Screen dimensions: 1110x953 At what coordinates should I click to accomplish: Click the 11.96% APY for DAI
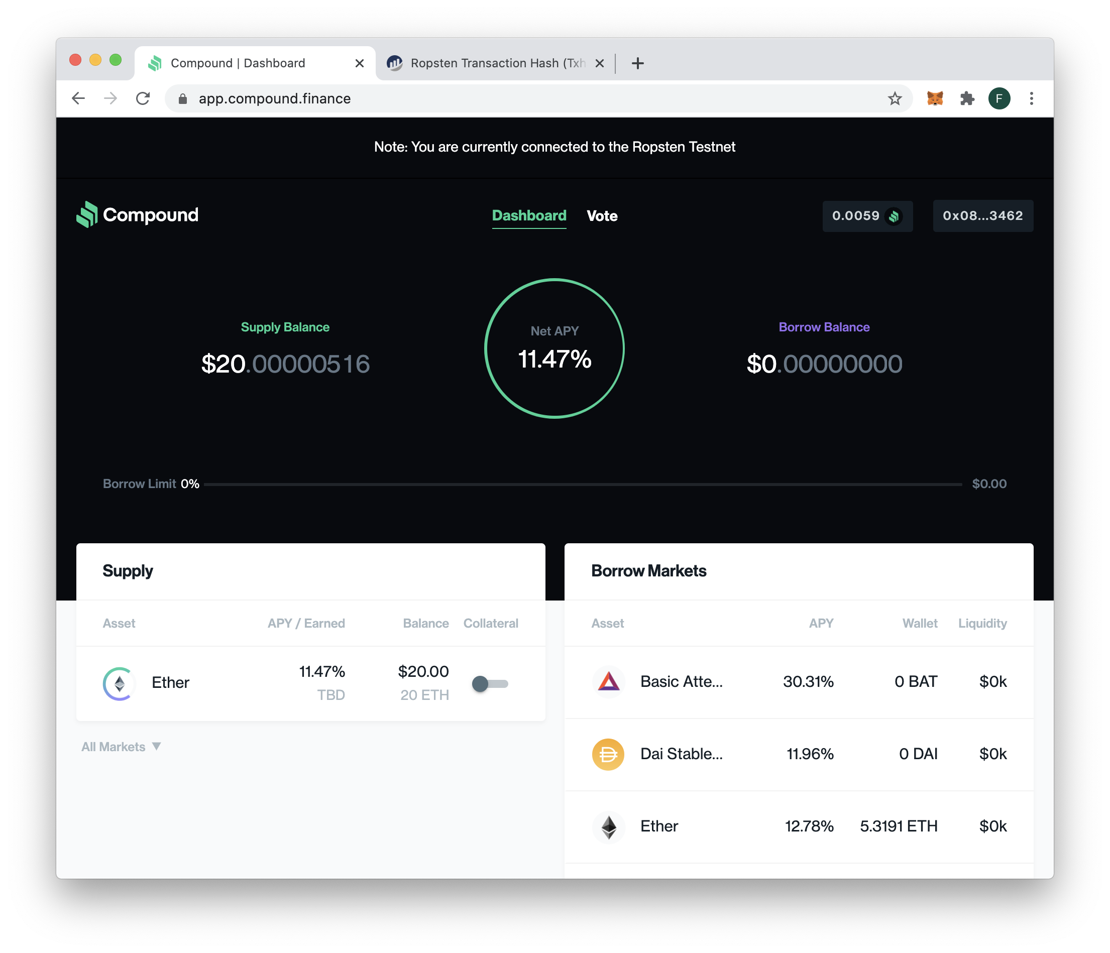pyautogui.click(x=810, y=754)
